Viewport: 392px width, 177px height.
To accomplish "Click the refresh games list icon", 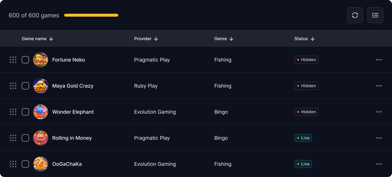I will click(355, 15).
